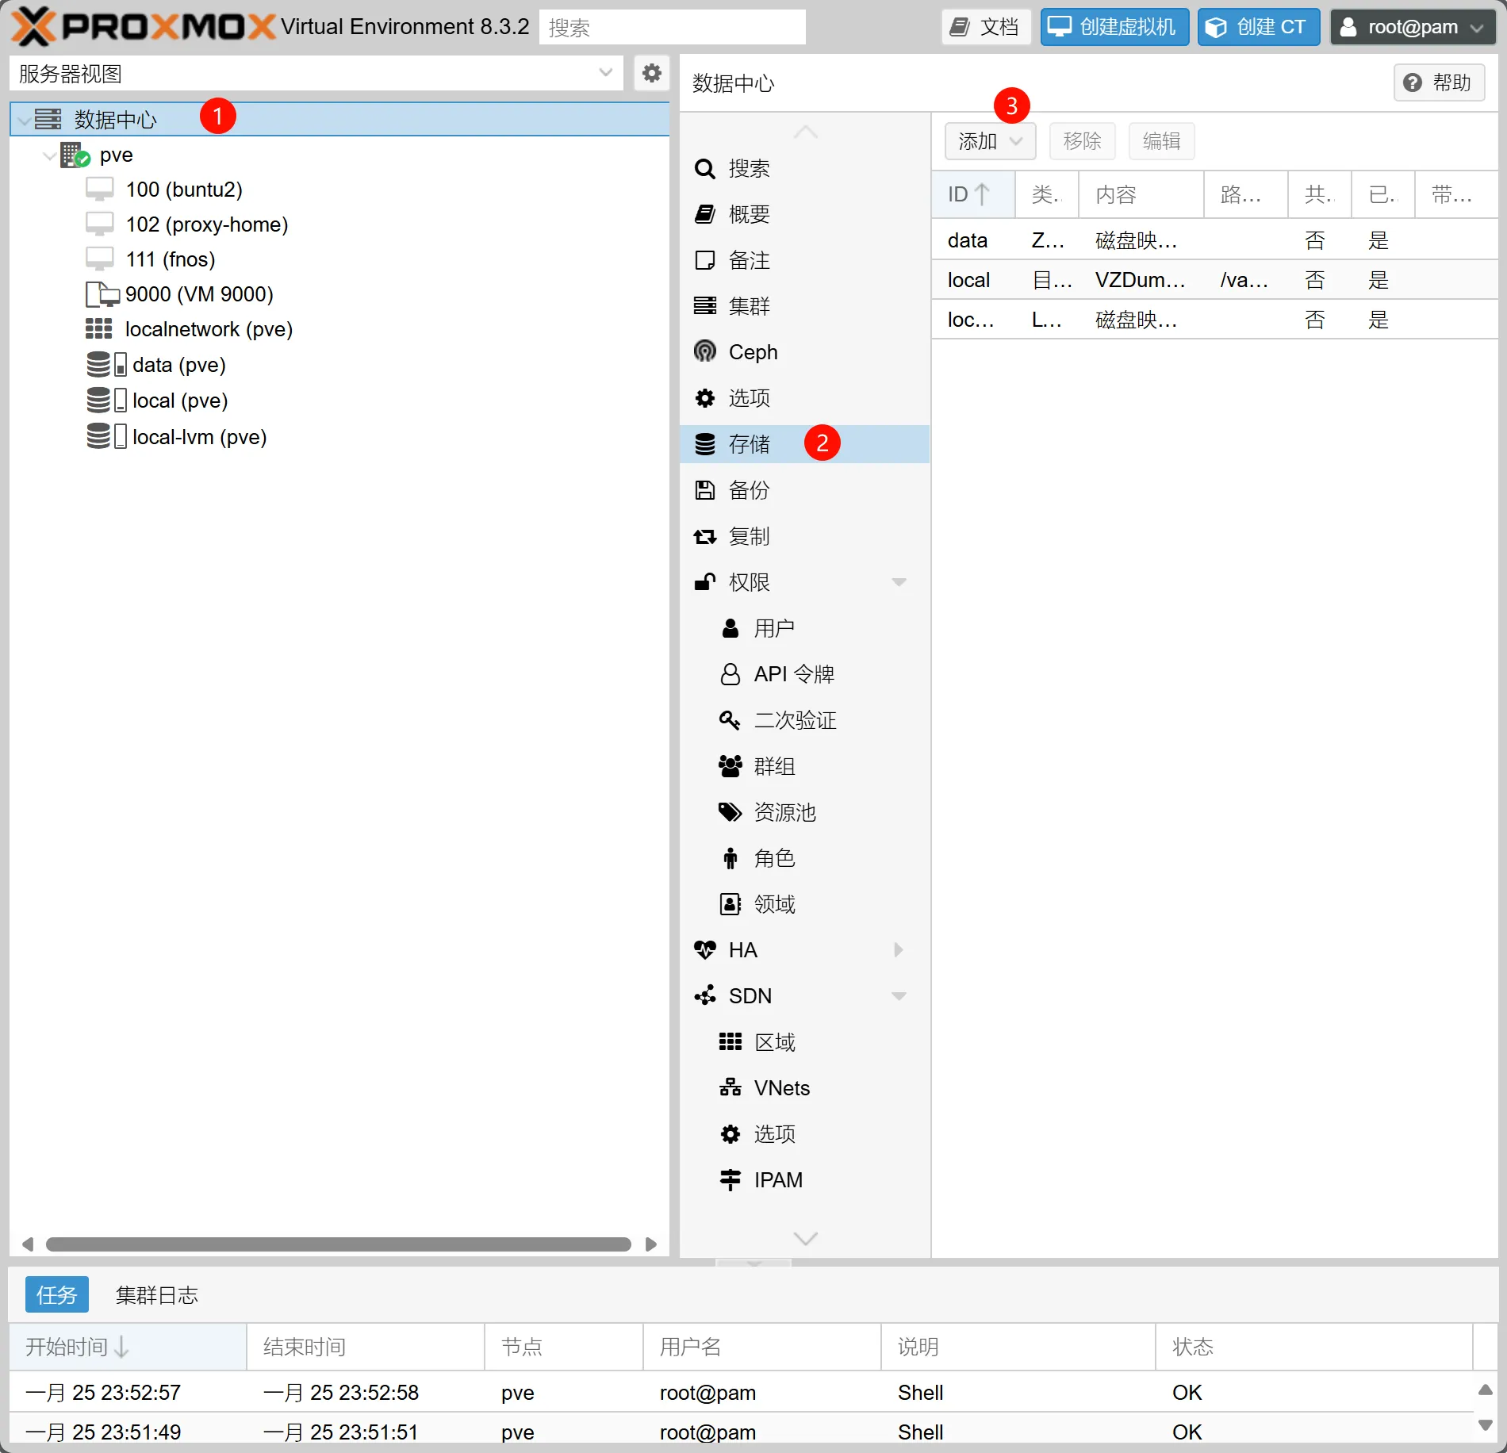Click the tree panel horizontal scrollbar
This screenshot has width=1507, height=1453.
point(338,1244)
